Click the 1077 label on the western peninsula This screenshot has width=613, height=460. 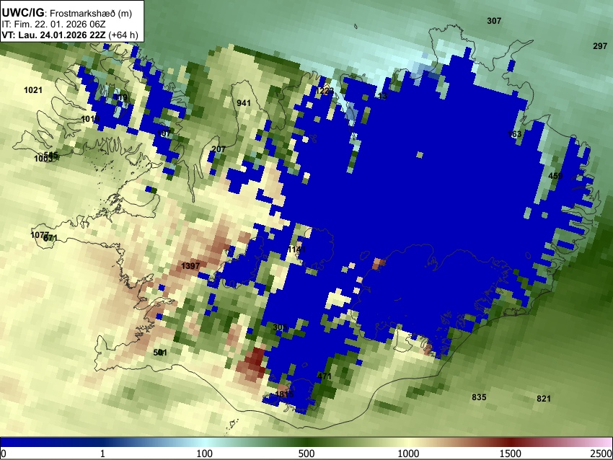(40, 235)
